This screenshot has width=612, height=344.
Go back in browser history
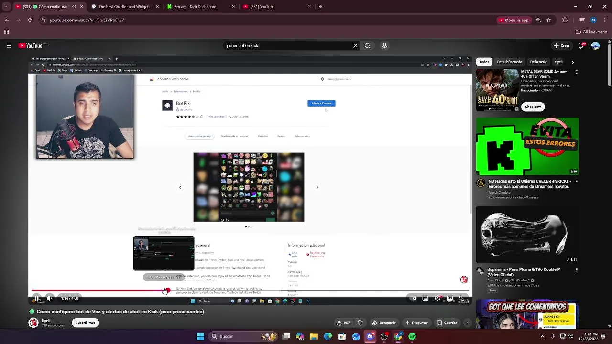[7, 20]
